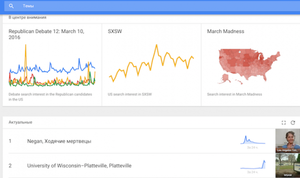
Task: Click Platteville 24-hour sparkline graph
Action: click(x=253, y=164)
